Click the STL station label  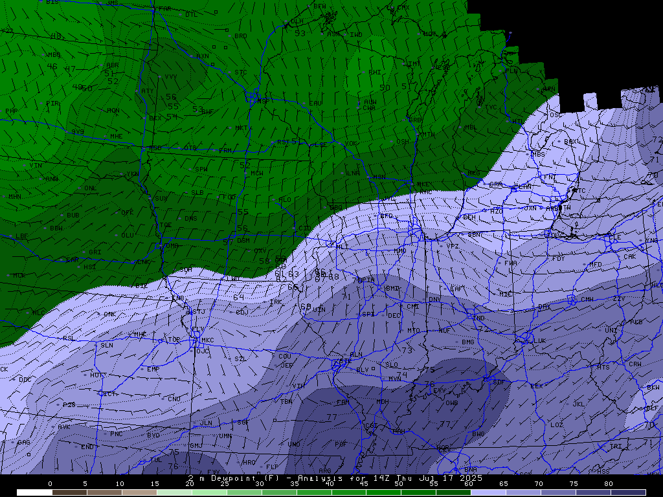[x=346, y=362]
